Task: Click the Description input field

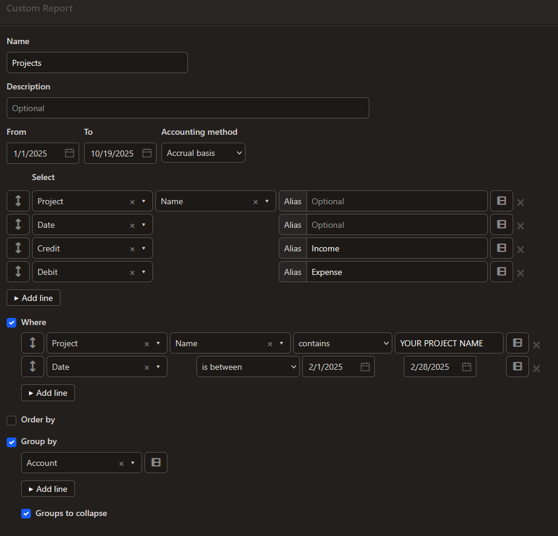Action: (188, 108)
